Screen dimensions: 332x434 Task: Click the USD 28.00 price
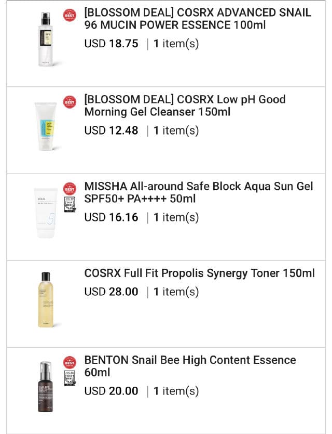(x=112, y=292)
